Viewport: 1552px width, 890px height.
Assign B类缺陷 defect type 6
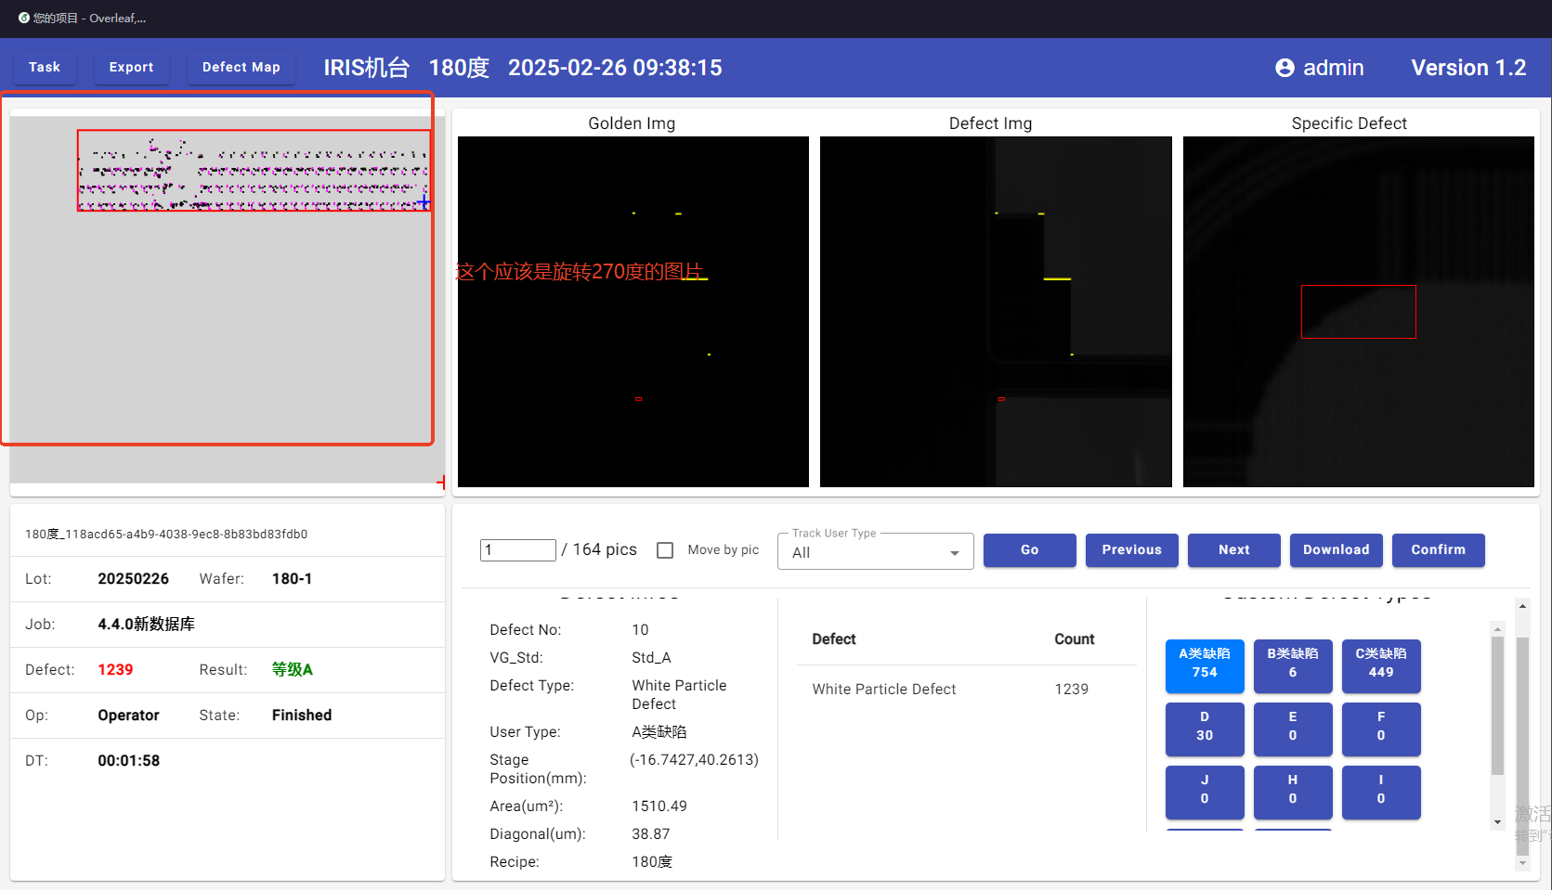[1293, 666]
